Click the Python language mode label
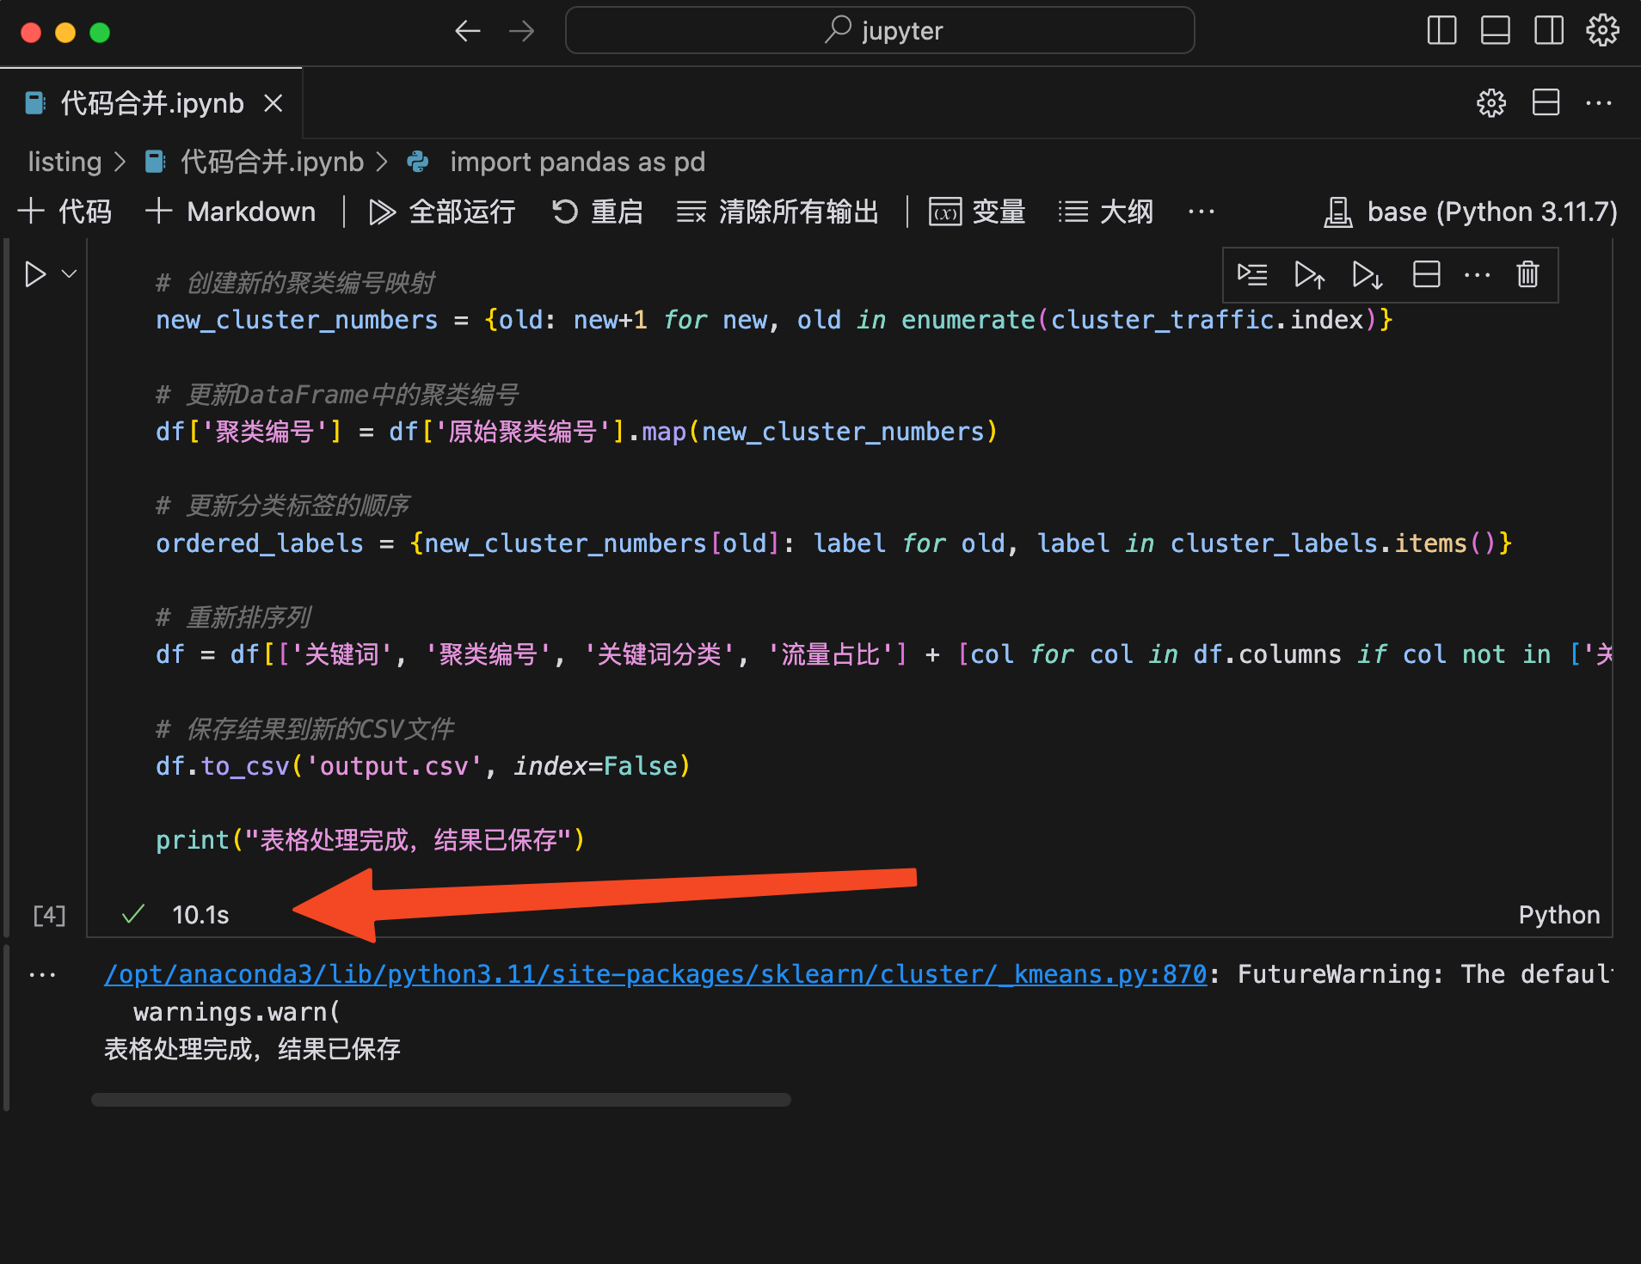 (1559, 915)
